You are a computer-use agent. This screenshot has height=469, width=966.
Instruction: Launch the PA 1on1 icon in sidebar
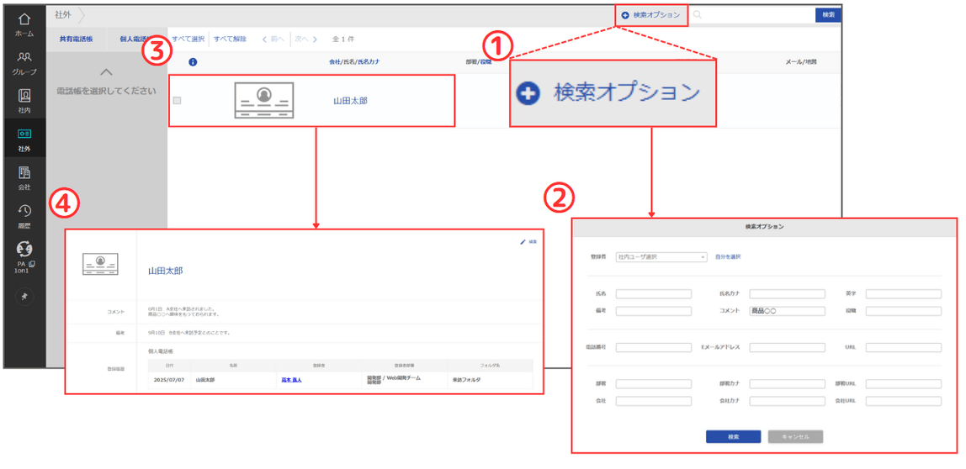pyautogui.click(x=24, y=248)
